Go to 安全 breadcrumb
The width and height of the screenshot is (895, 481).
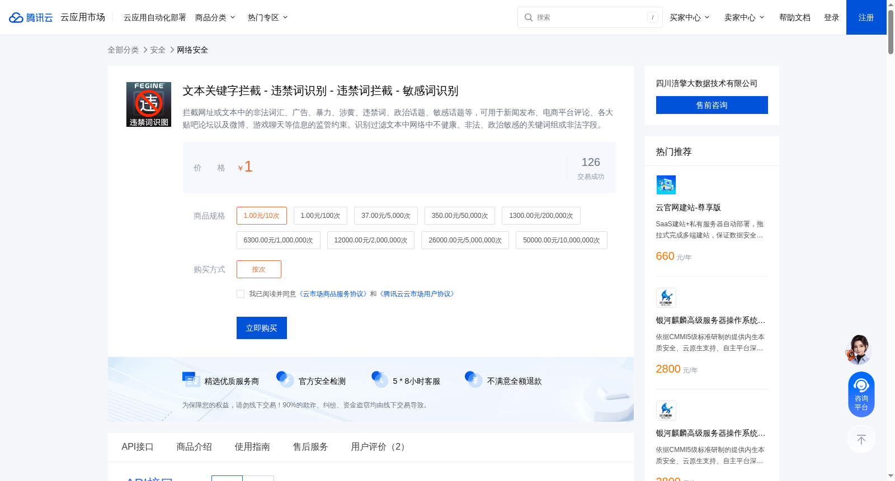tap(158, 50)
